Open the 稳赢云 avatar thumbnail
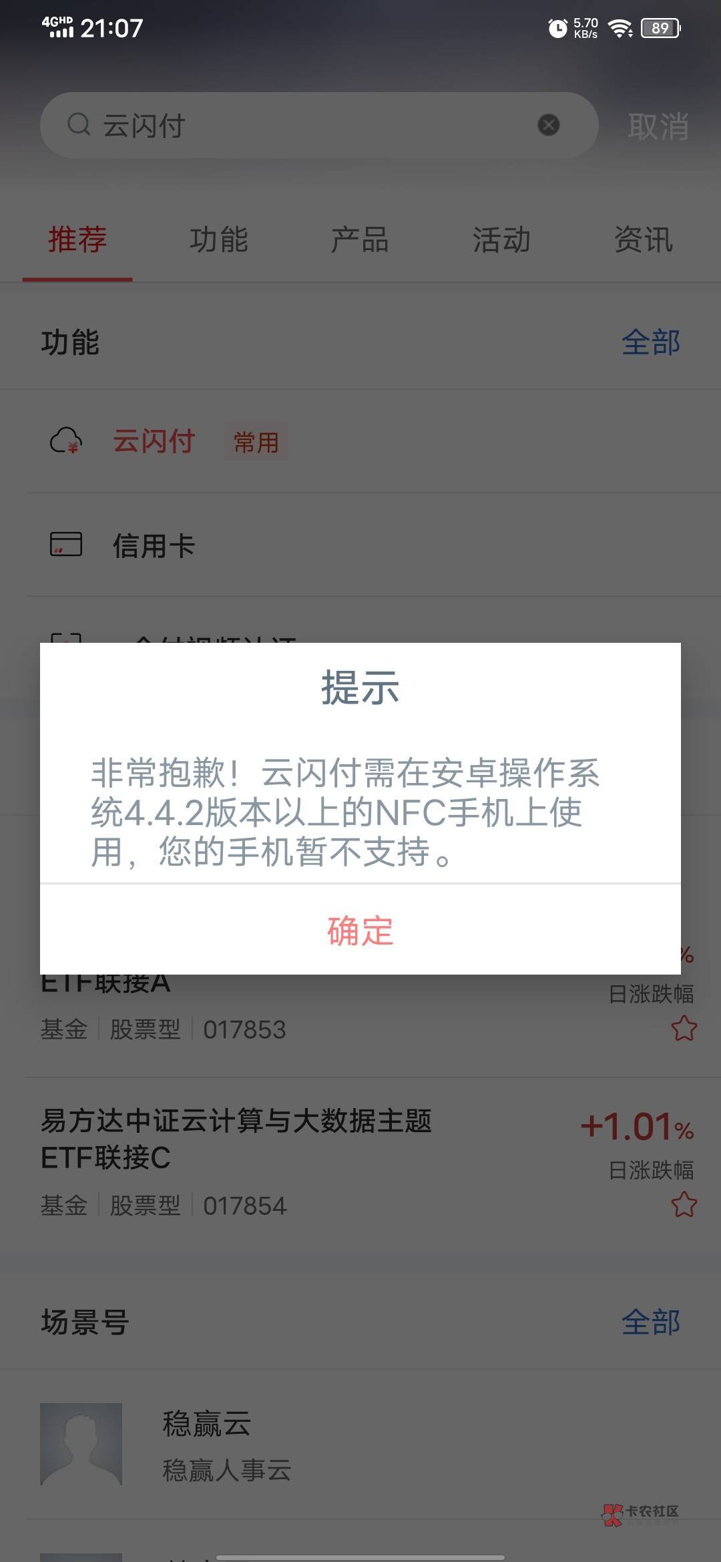The width and height of the screenshot is (721, 1562). pos(81,1444)
